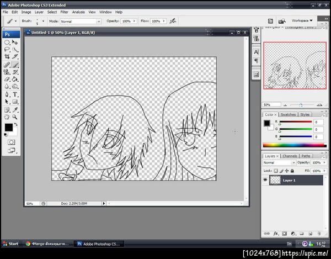Toggle Quick Mask mode

tap(12, 142)
